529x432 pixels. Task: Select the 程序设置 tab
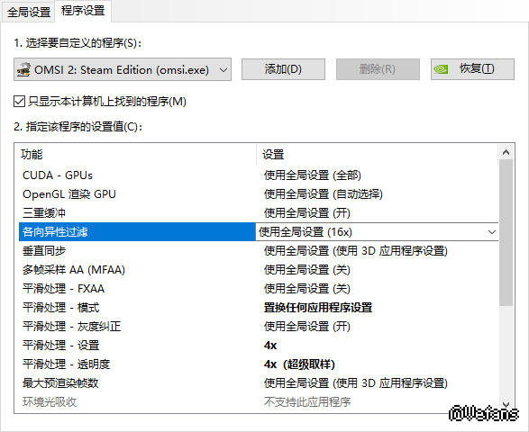(x=83, y=11)
